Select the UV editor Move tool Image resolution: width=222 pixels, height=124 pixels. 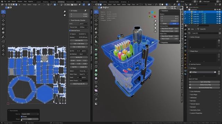pyautogui.click(x=3, y=21)
